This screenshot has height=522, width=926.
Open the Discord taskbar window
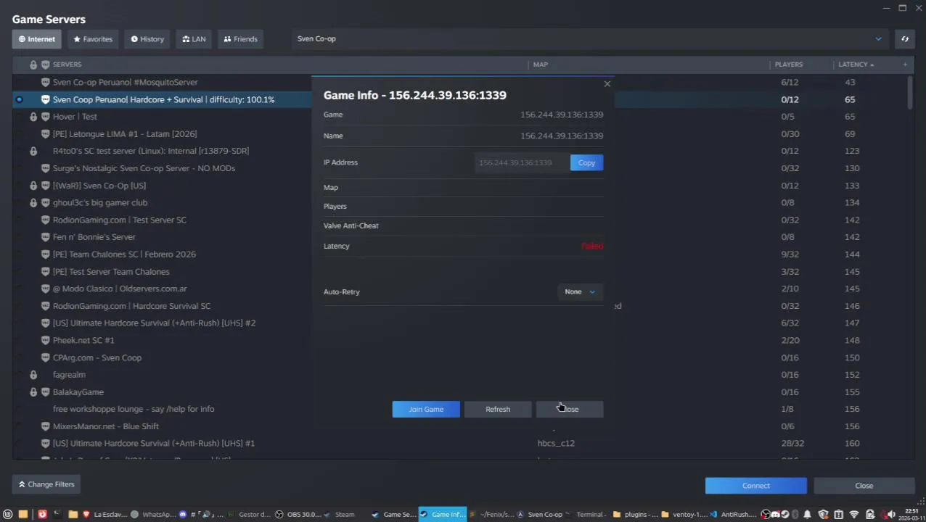pyautogui.click(x=201, y=515)
